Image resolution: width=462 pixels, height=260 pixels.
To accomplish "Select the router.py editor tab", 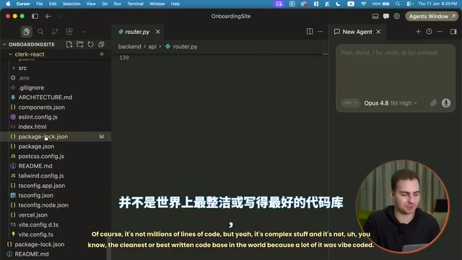I will (137, 32).
